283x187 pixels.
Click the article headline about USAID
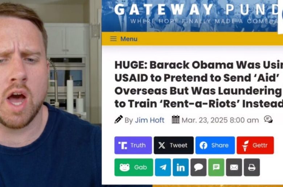pyautogui.click(x=199, y=84)
